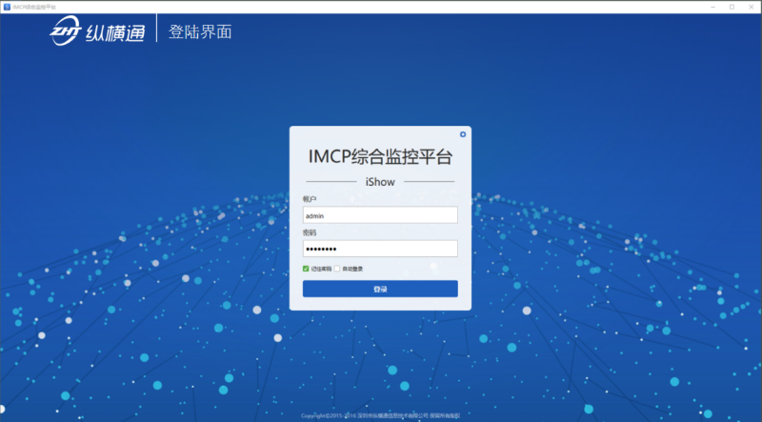Focus the 帐户 field containing admin
This screenshot has height=422, width=762.
click(x=380, y=215)
